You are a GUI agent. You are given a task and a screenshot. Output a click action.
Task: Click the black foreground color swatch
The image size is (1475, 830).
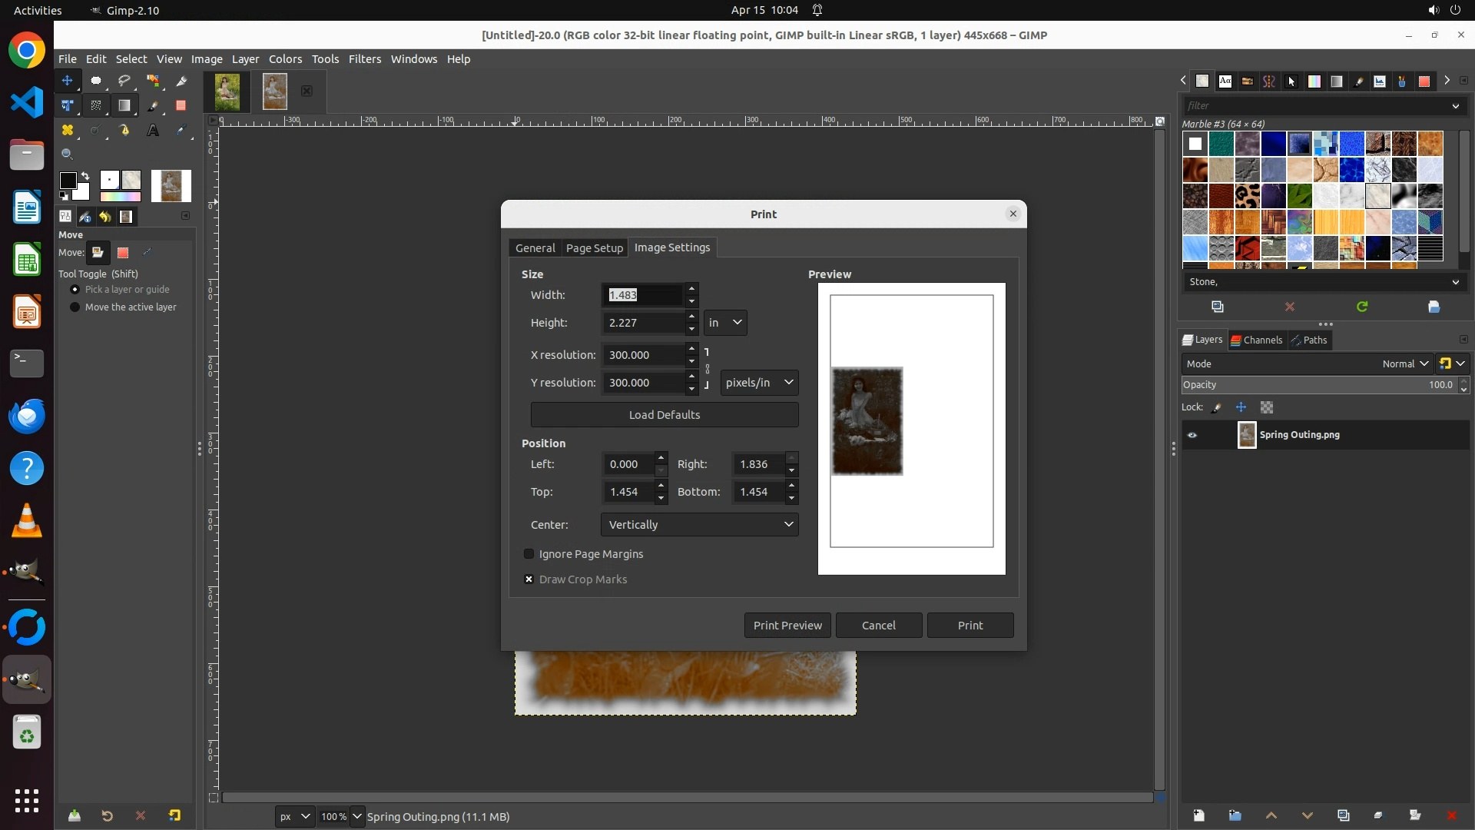point(68,181)
